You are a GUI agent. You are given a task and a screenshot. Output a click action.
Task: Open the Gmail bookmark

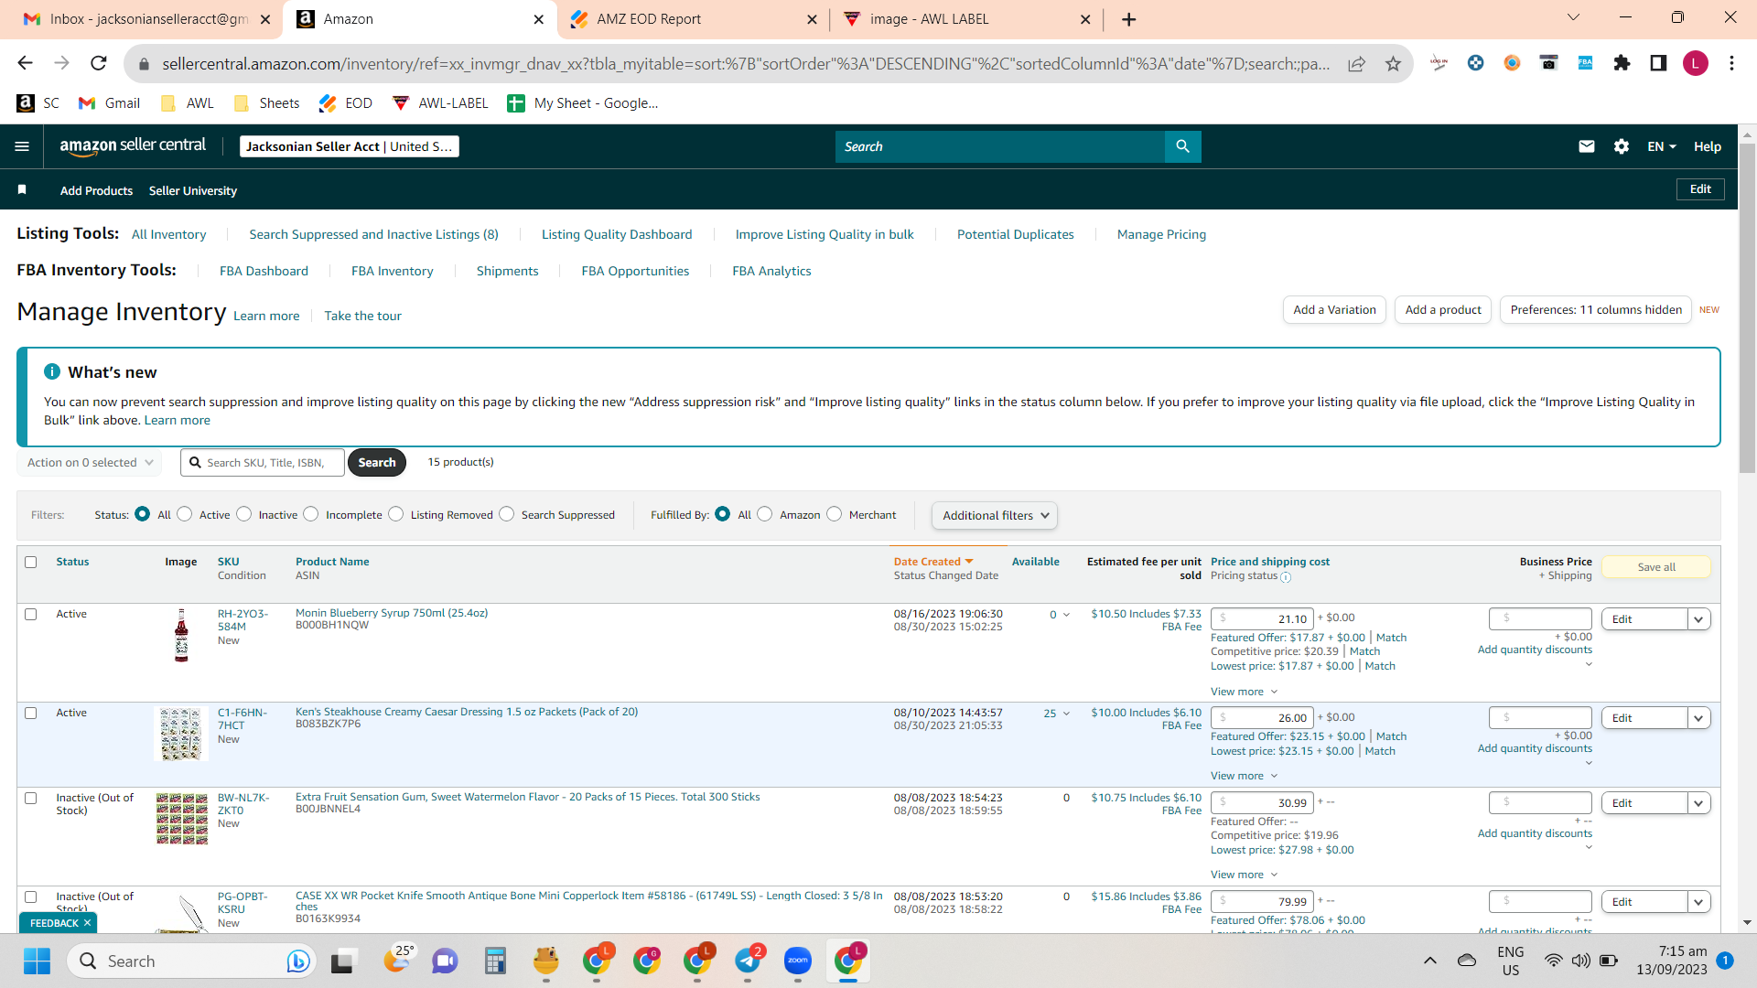point(110,103)
